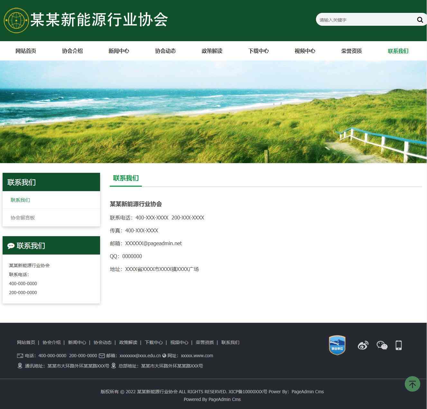Open the WeChat icon in footer

tap(382, 345)
